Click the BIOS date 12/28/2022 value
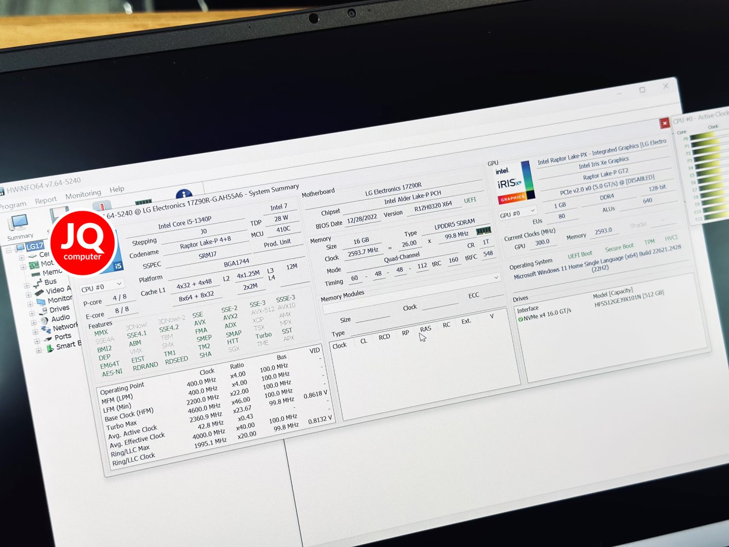Image resolution: width=729 pixels, height=547 pixels. [362, 219]
